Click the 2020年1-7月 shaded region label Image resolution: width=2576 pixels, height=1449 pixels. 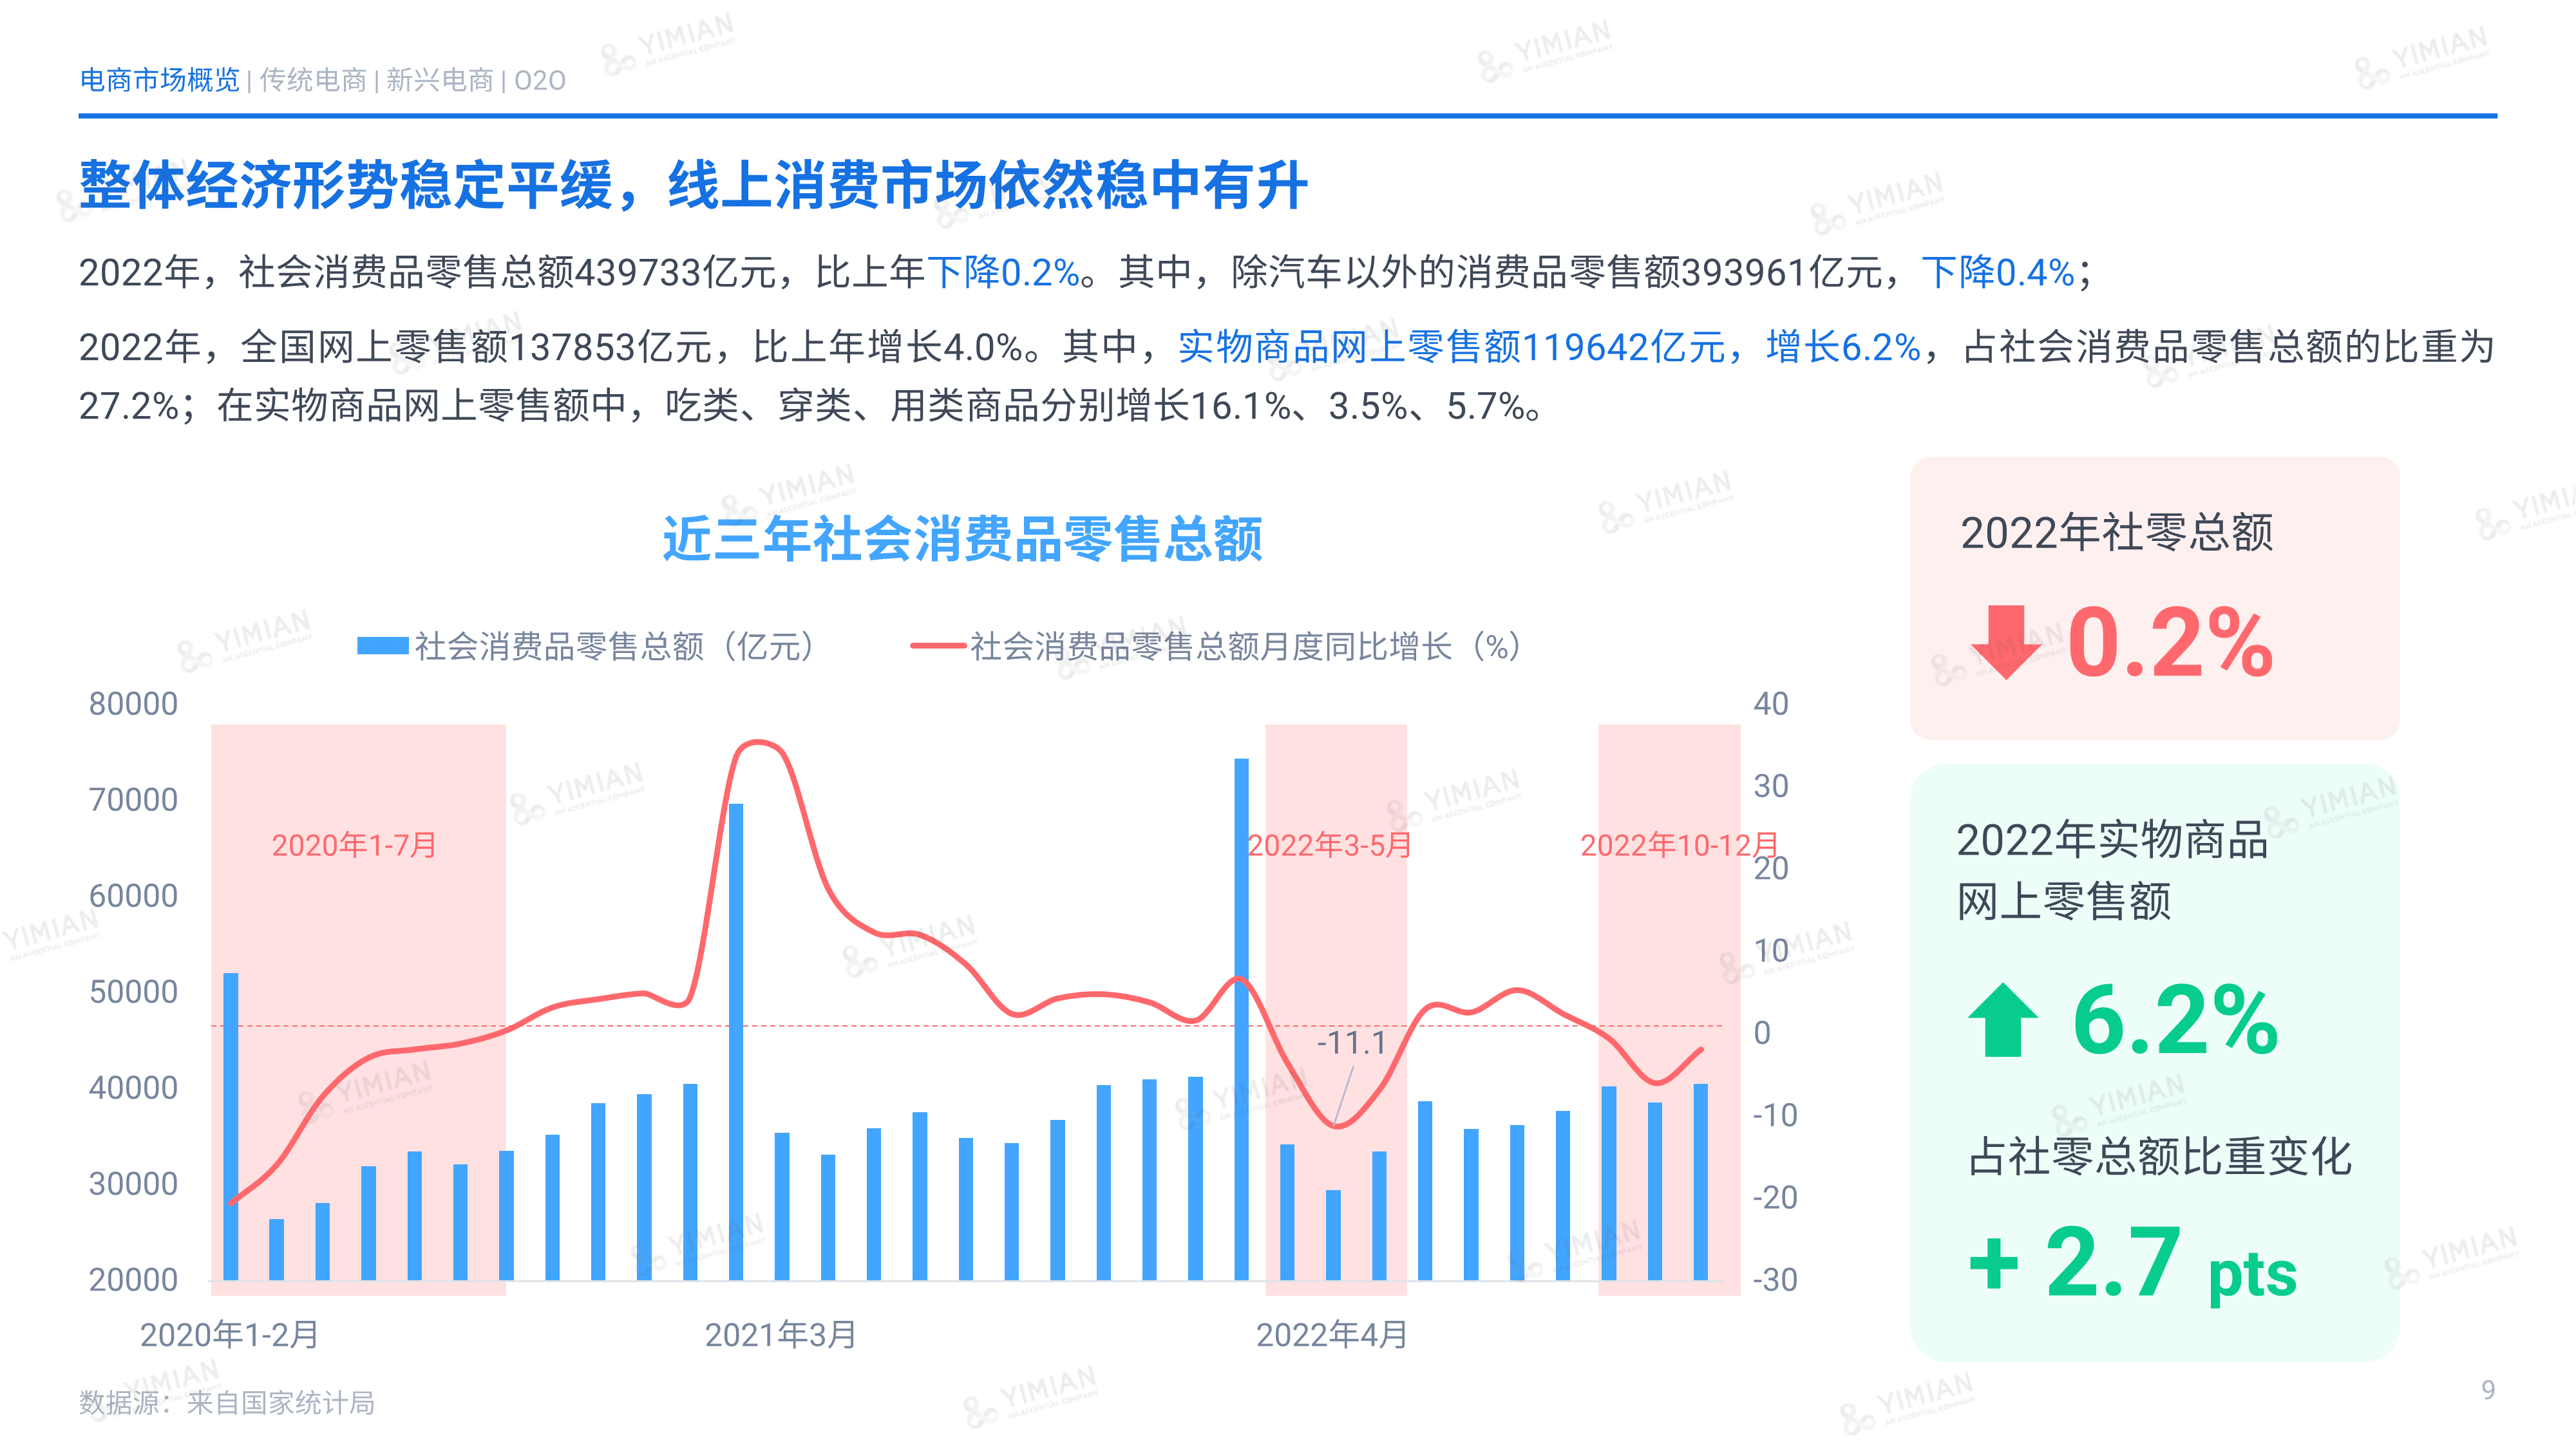(354, 845)
